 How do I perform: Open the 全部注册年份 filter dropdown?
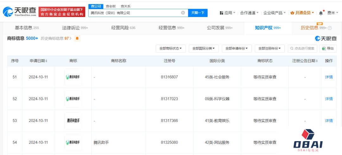[x=269, y=49]
